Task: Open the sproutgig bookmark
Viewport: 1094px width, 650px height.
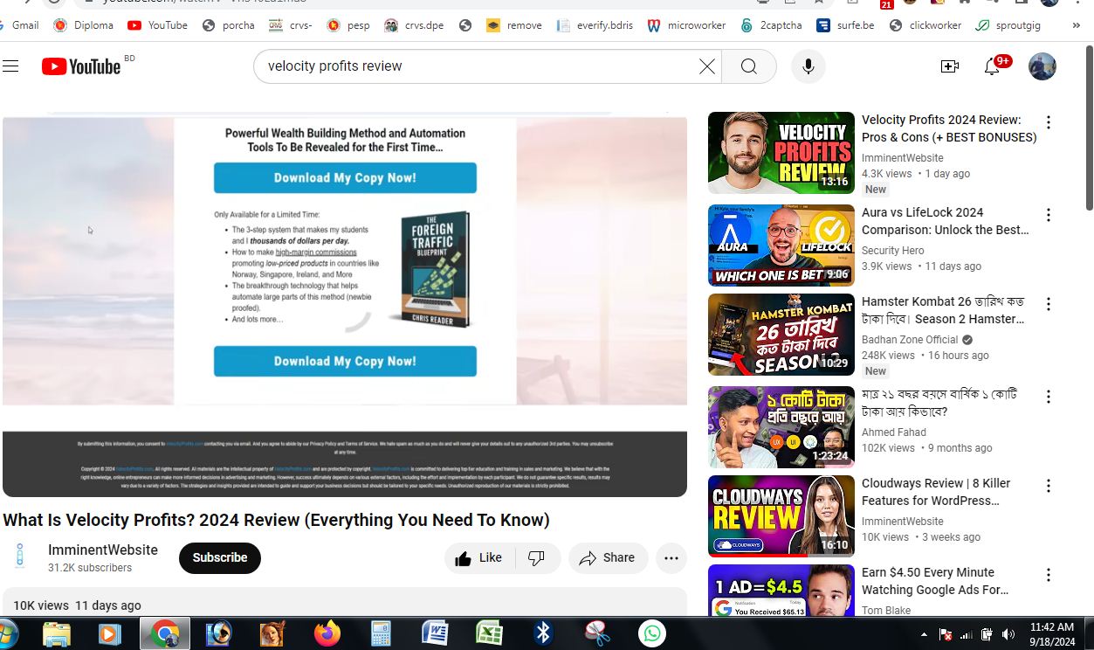Action: (x=1008, y=25)
